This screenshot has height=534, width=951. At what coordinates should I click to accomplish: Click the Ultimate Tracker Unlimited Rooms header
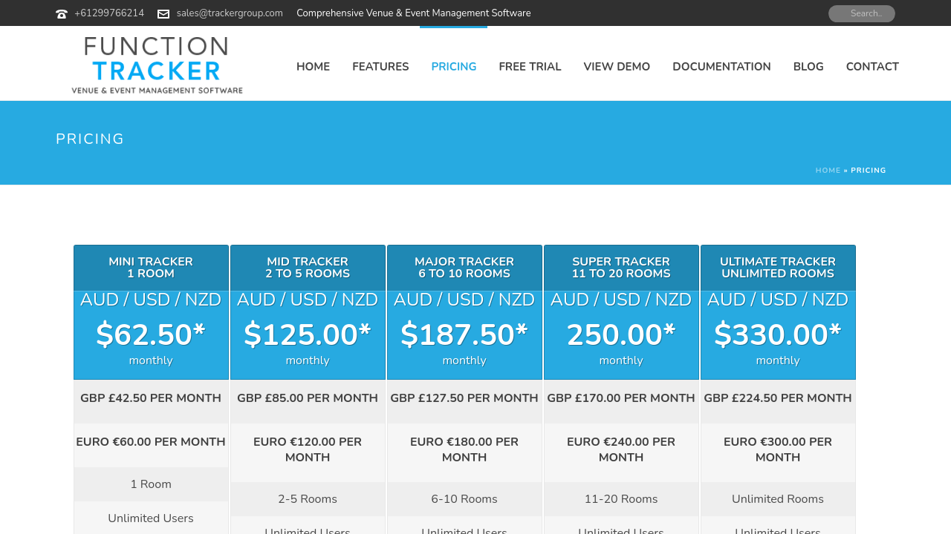click(x=778, y=268)
